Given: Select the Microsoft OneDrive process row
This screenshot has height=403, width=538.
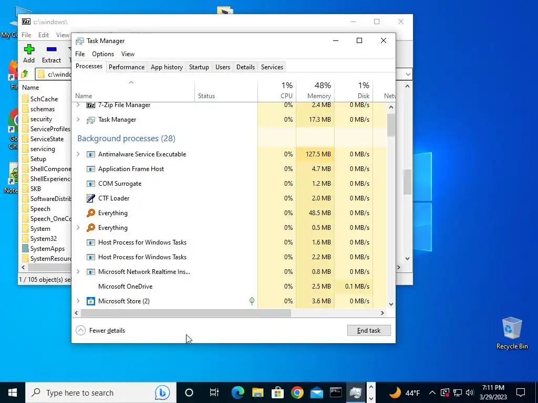Looking at the screenshot, I should coord(230,286).
